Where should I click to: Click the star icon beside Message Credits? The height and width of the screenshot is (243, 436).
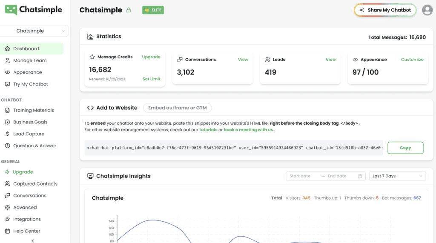[92, 57]
